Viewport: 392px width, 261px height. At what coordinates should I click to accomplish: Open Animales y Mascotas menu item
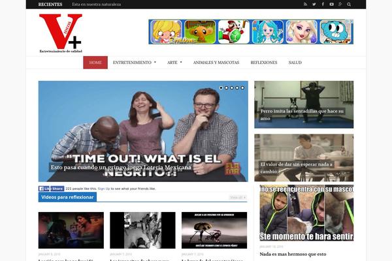click(216, 63)
